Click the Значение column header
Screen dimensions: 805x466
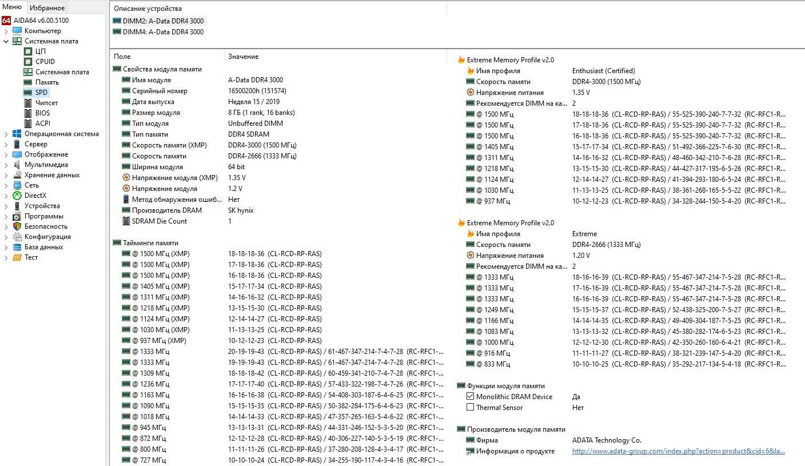pyautogui.click(x=243, y=57)
